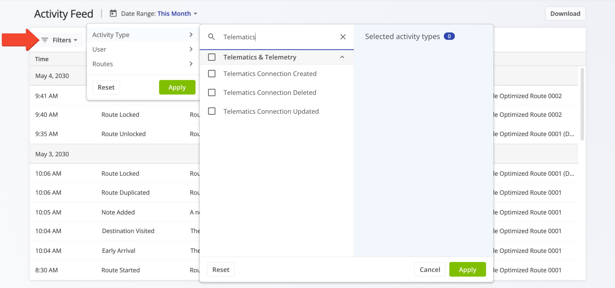Click the filter lines icon next to Filters
Viewport: 615px width, 288px height.
click(x=45, y=40)
